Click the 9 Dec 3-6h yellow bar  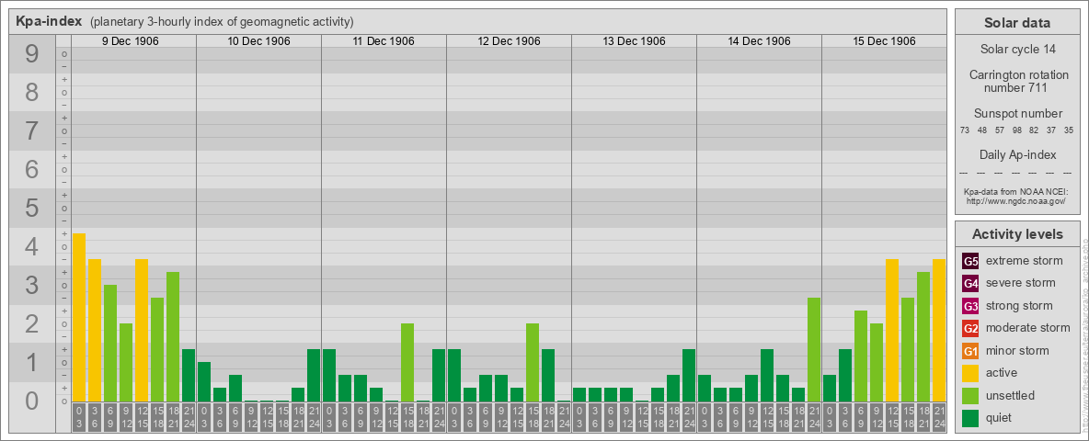pos(95,330)
